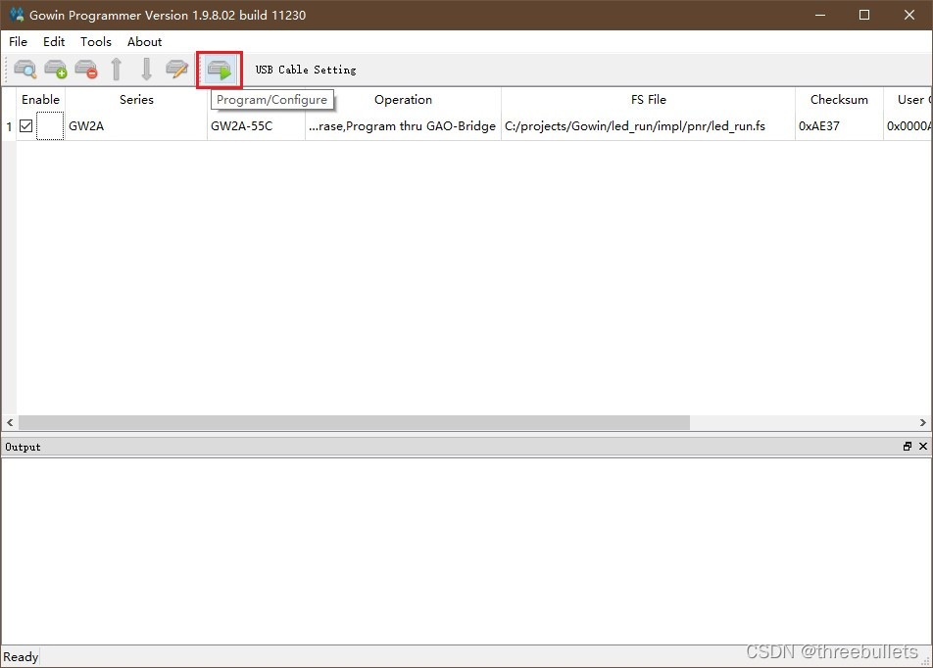Viewport: 933px width, 668px height.
Task: Click the Ready status bar text
Action: [21, 656]
